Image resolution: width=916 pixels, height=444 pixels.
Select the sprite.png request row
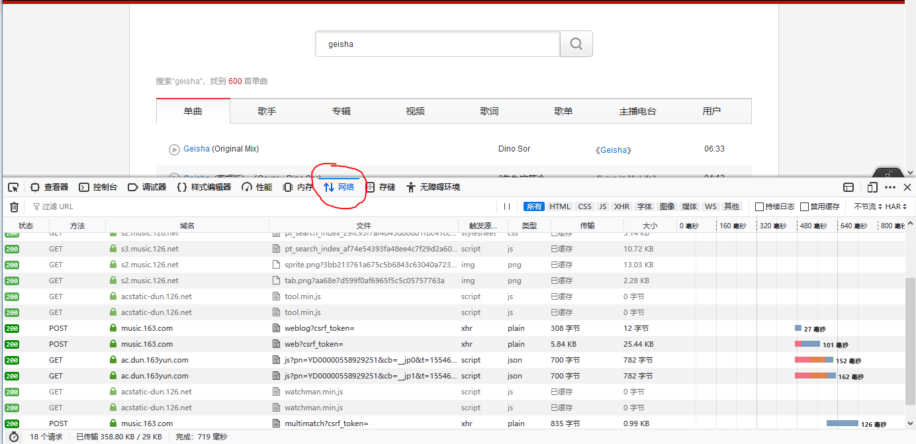click(x=453, y=265)
